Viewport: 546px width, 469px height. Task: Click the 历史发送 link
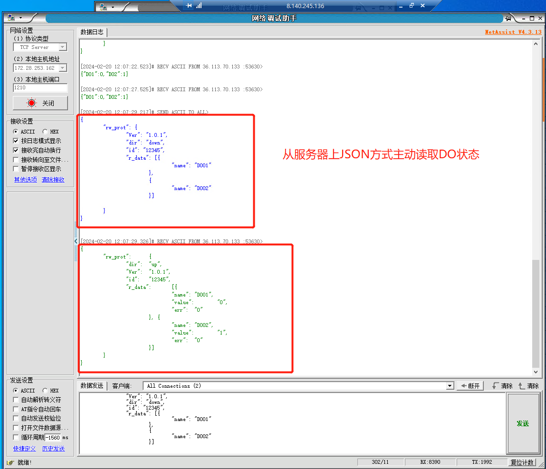pyautogui.click(x=53, y=449)
